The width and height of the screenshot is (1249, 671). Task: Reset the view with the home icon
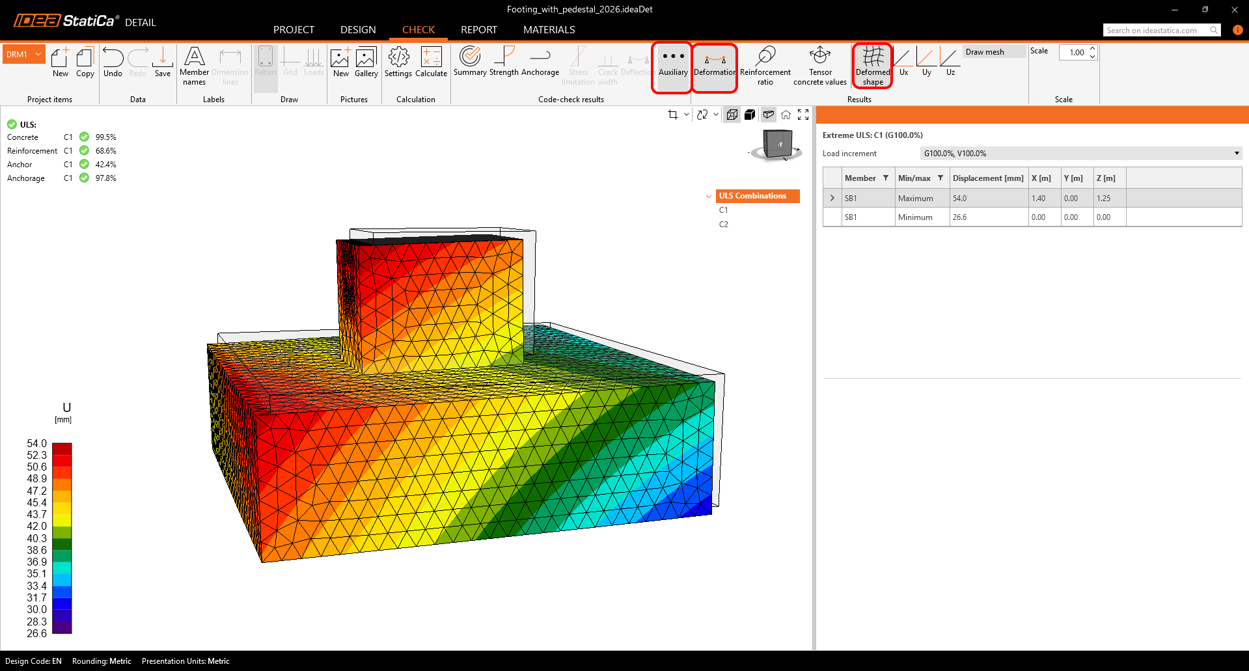(786, 115)
